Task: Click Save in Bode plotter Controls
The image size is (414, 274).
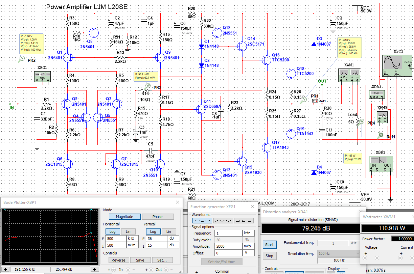Action: [x=140, y=260]
